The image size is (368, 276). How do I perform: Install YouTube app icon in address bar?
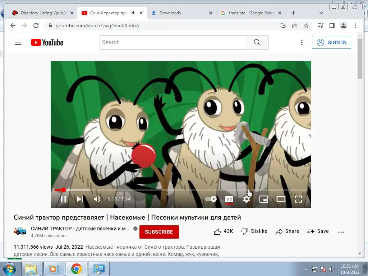(x=283, y=26)
